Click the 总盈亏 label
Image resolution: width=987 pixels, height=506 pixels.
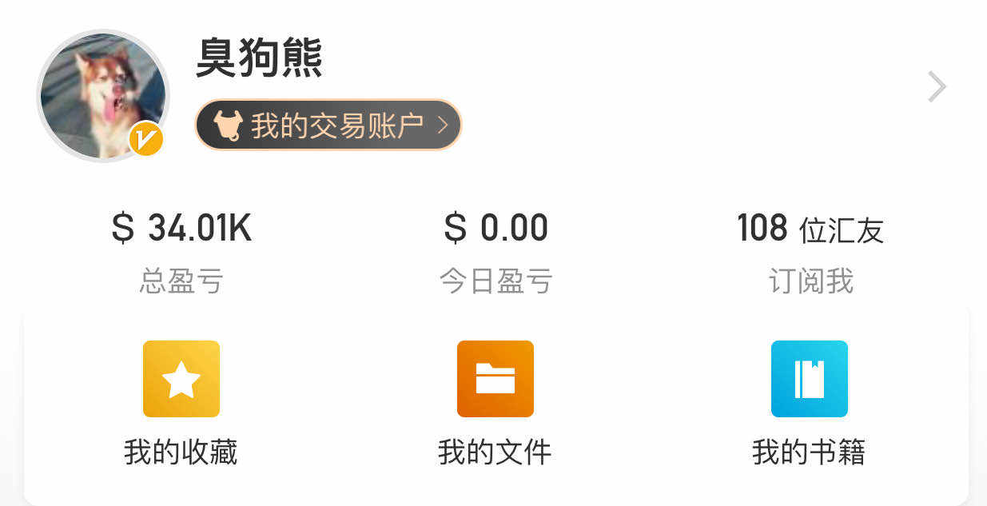click(x=181, y=281)
